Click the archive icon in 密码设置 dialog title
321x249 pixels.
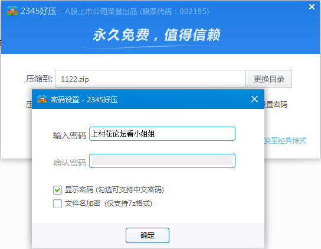click(x=42, y=99)
